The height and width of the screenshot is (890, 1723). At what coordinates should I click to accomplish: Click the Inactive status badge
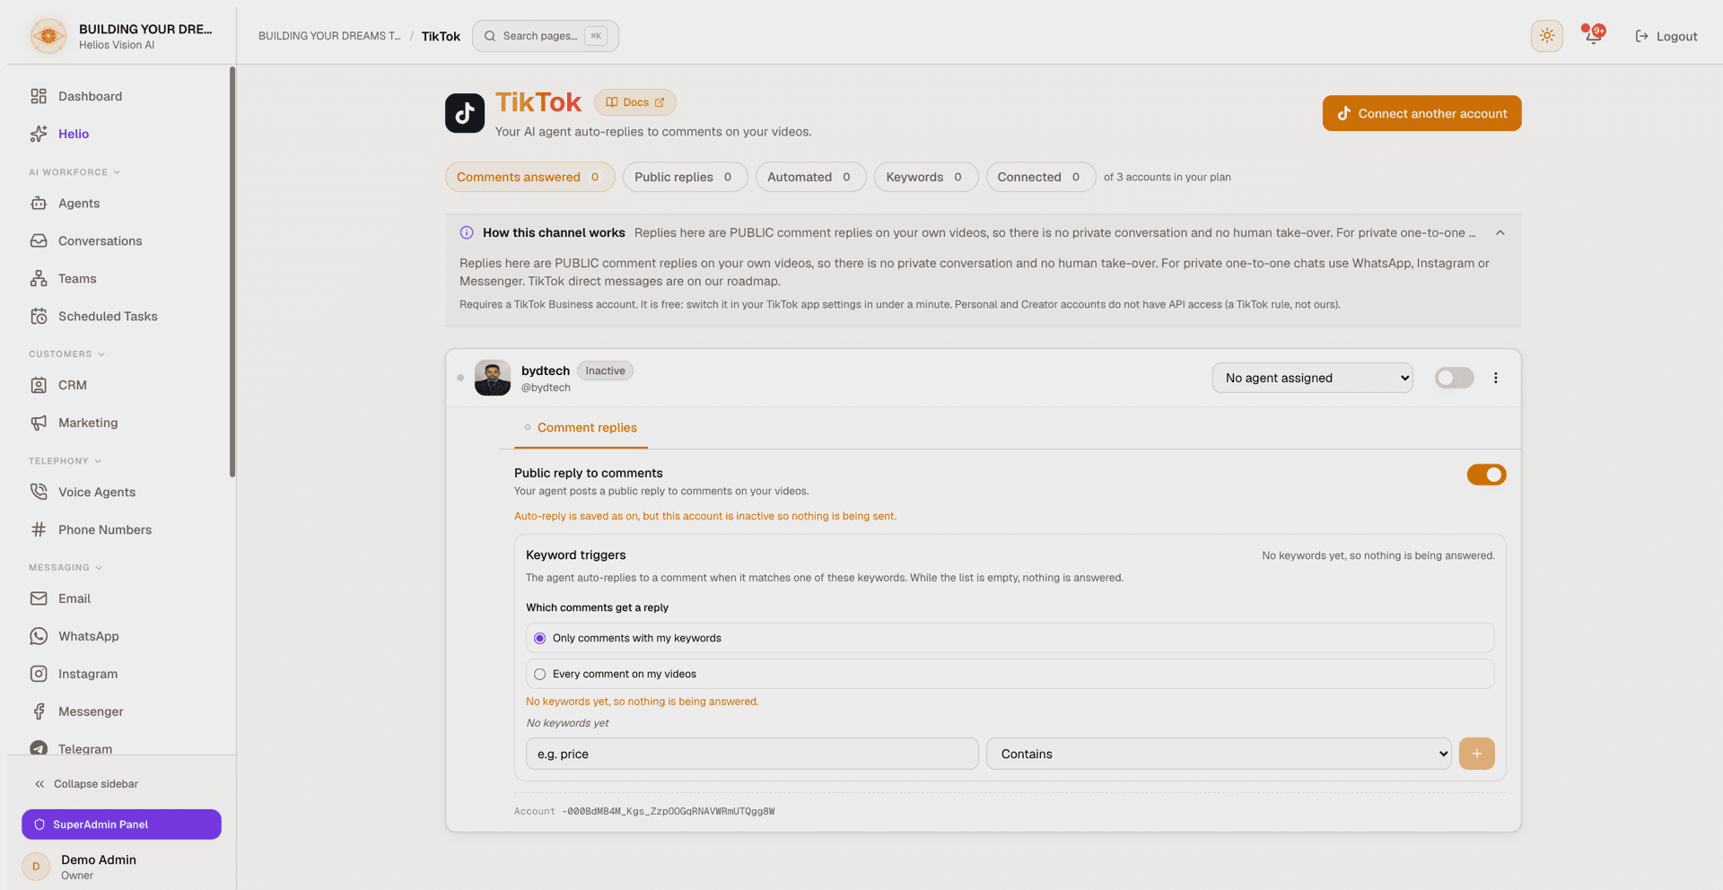coord(606,371)
